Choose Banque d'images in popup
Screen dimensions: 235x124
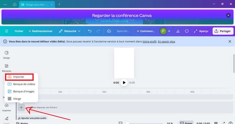pos(21,91)
